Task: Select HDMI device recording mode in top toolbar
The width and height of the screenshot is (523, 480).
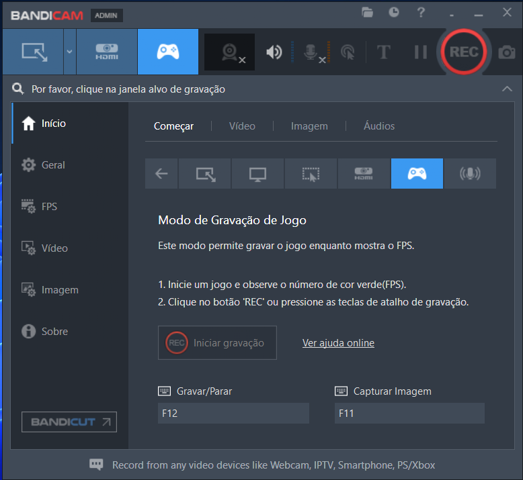Action: tap(107, 52)
